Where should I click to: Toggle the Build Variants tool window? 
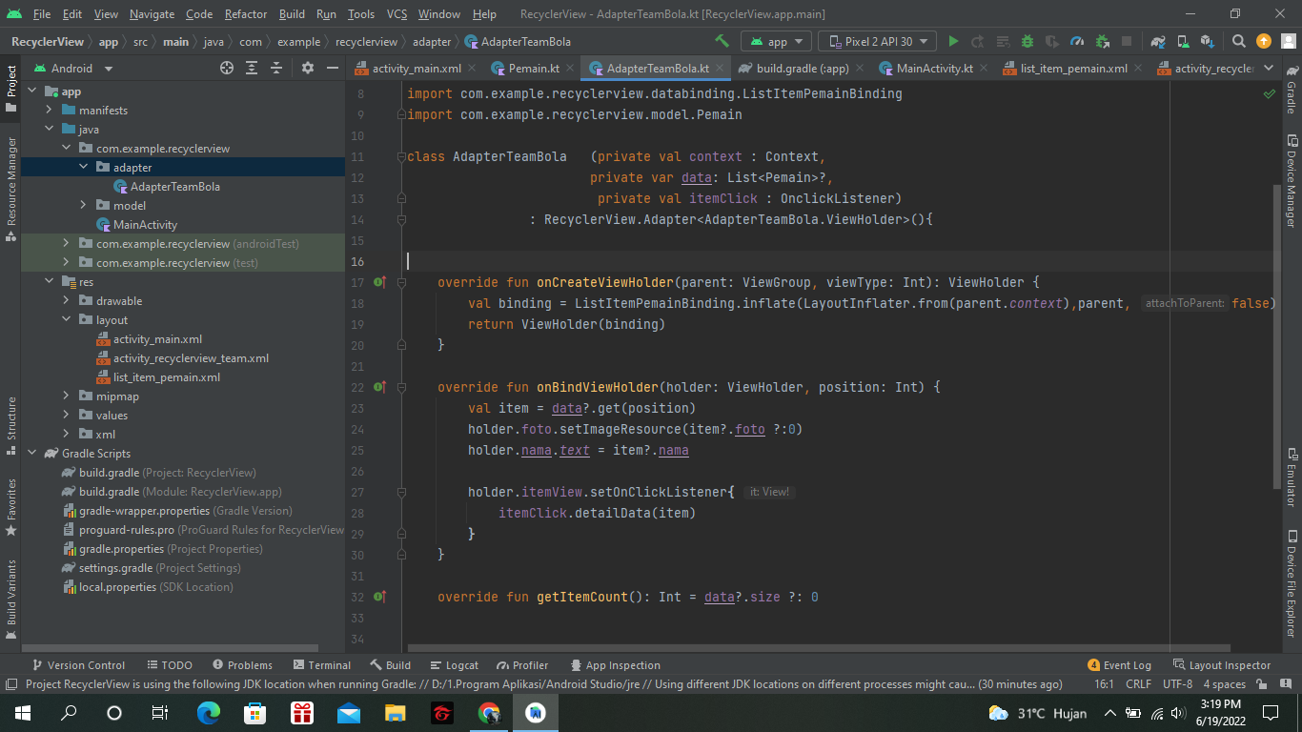(x=11, y=599)
